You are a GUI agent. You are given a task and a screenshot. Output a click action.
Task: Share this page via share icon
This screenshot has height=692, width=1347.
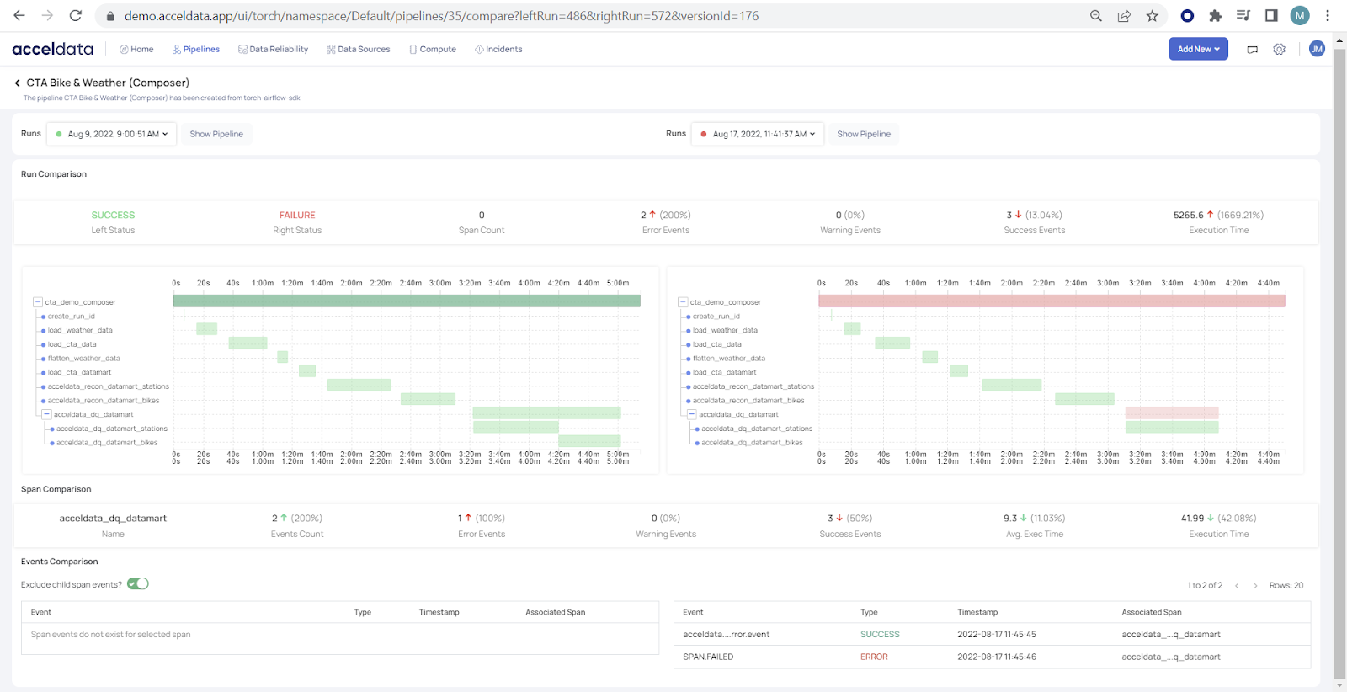click(x=1124, y=16)
